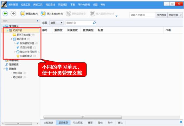Switch to the 文献推送 tab

[48, 123]
